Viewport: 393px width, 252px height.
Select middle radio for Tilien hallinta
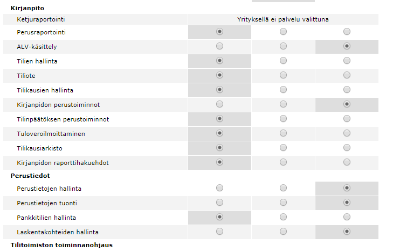pos(284,61)
